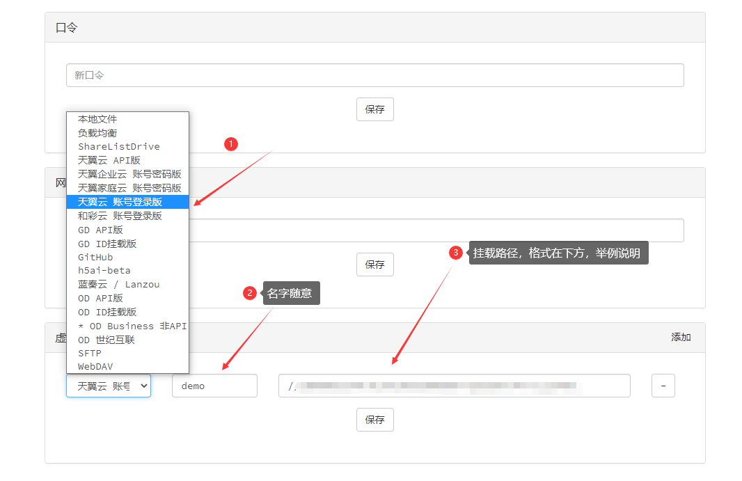Choose OD API版 option
Image resolution: width=742 pixels, height=481 pixels.
click(128, 298)
